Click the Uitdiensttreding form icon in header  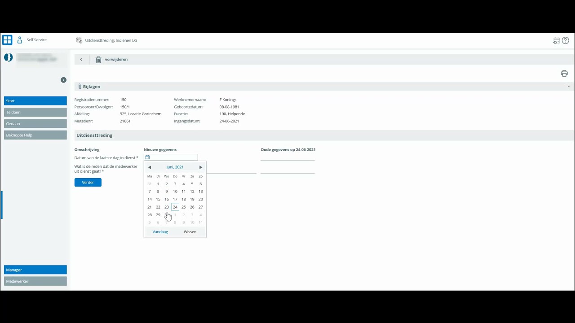click(79, 40)
